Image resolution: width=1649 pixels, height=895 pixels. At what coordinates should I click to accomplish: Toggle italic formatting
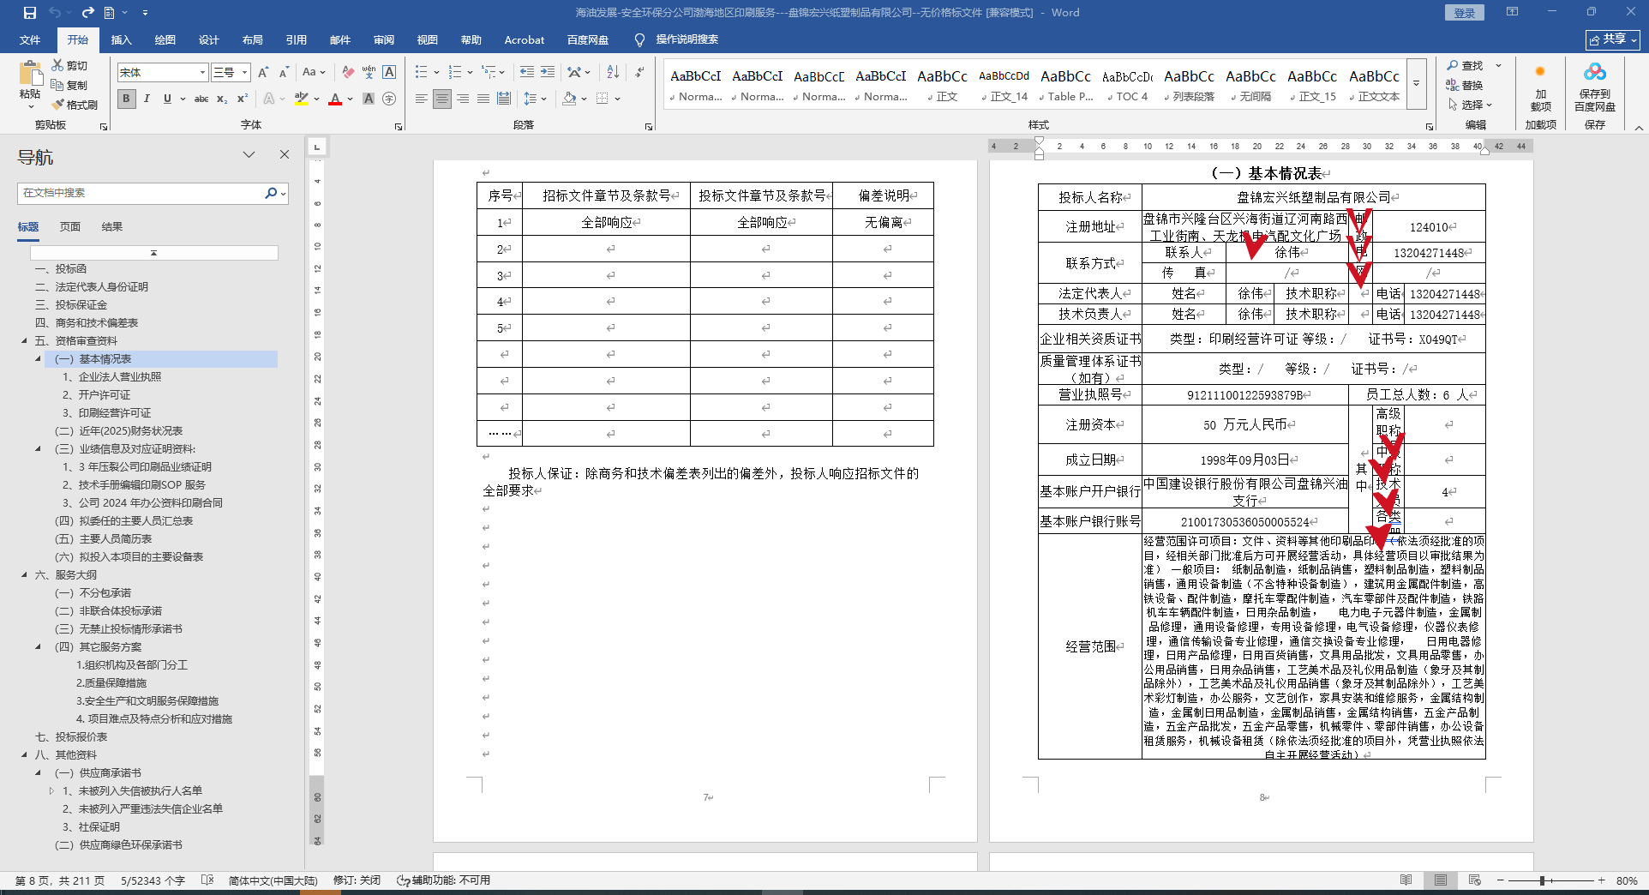tap(147, 99)
